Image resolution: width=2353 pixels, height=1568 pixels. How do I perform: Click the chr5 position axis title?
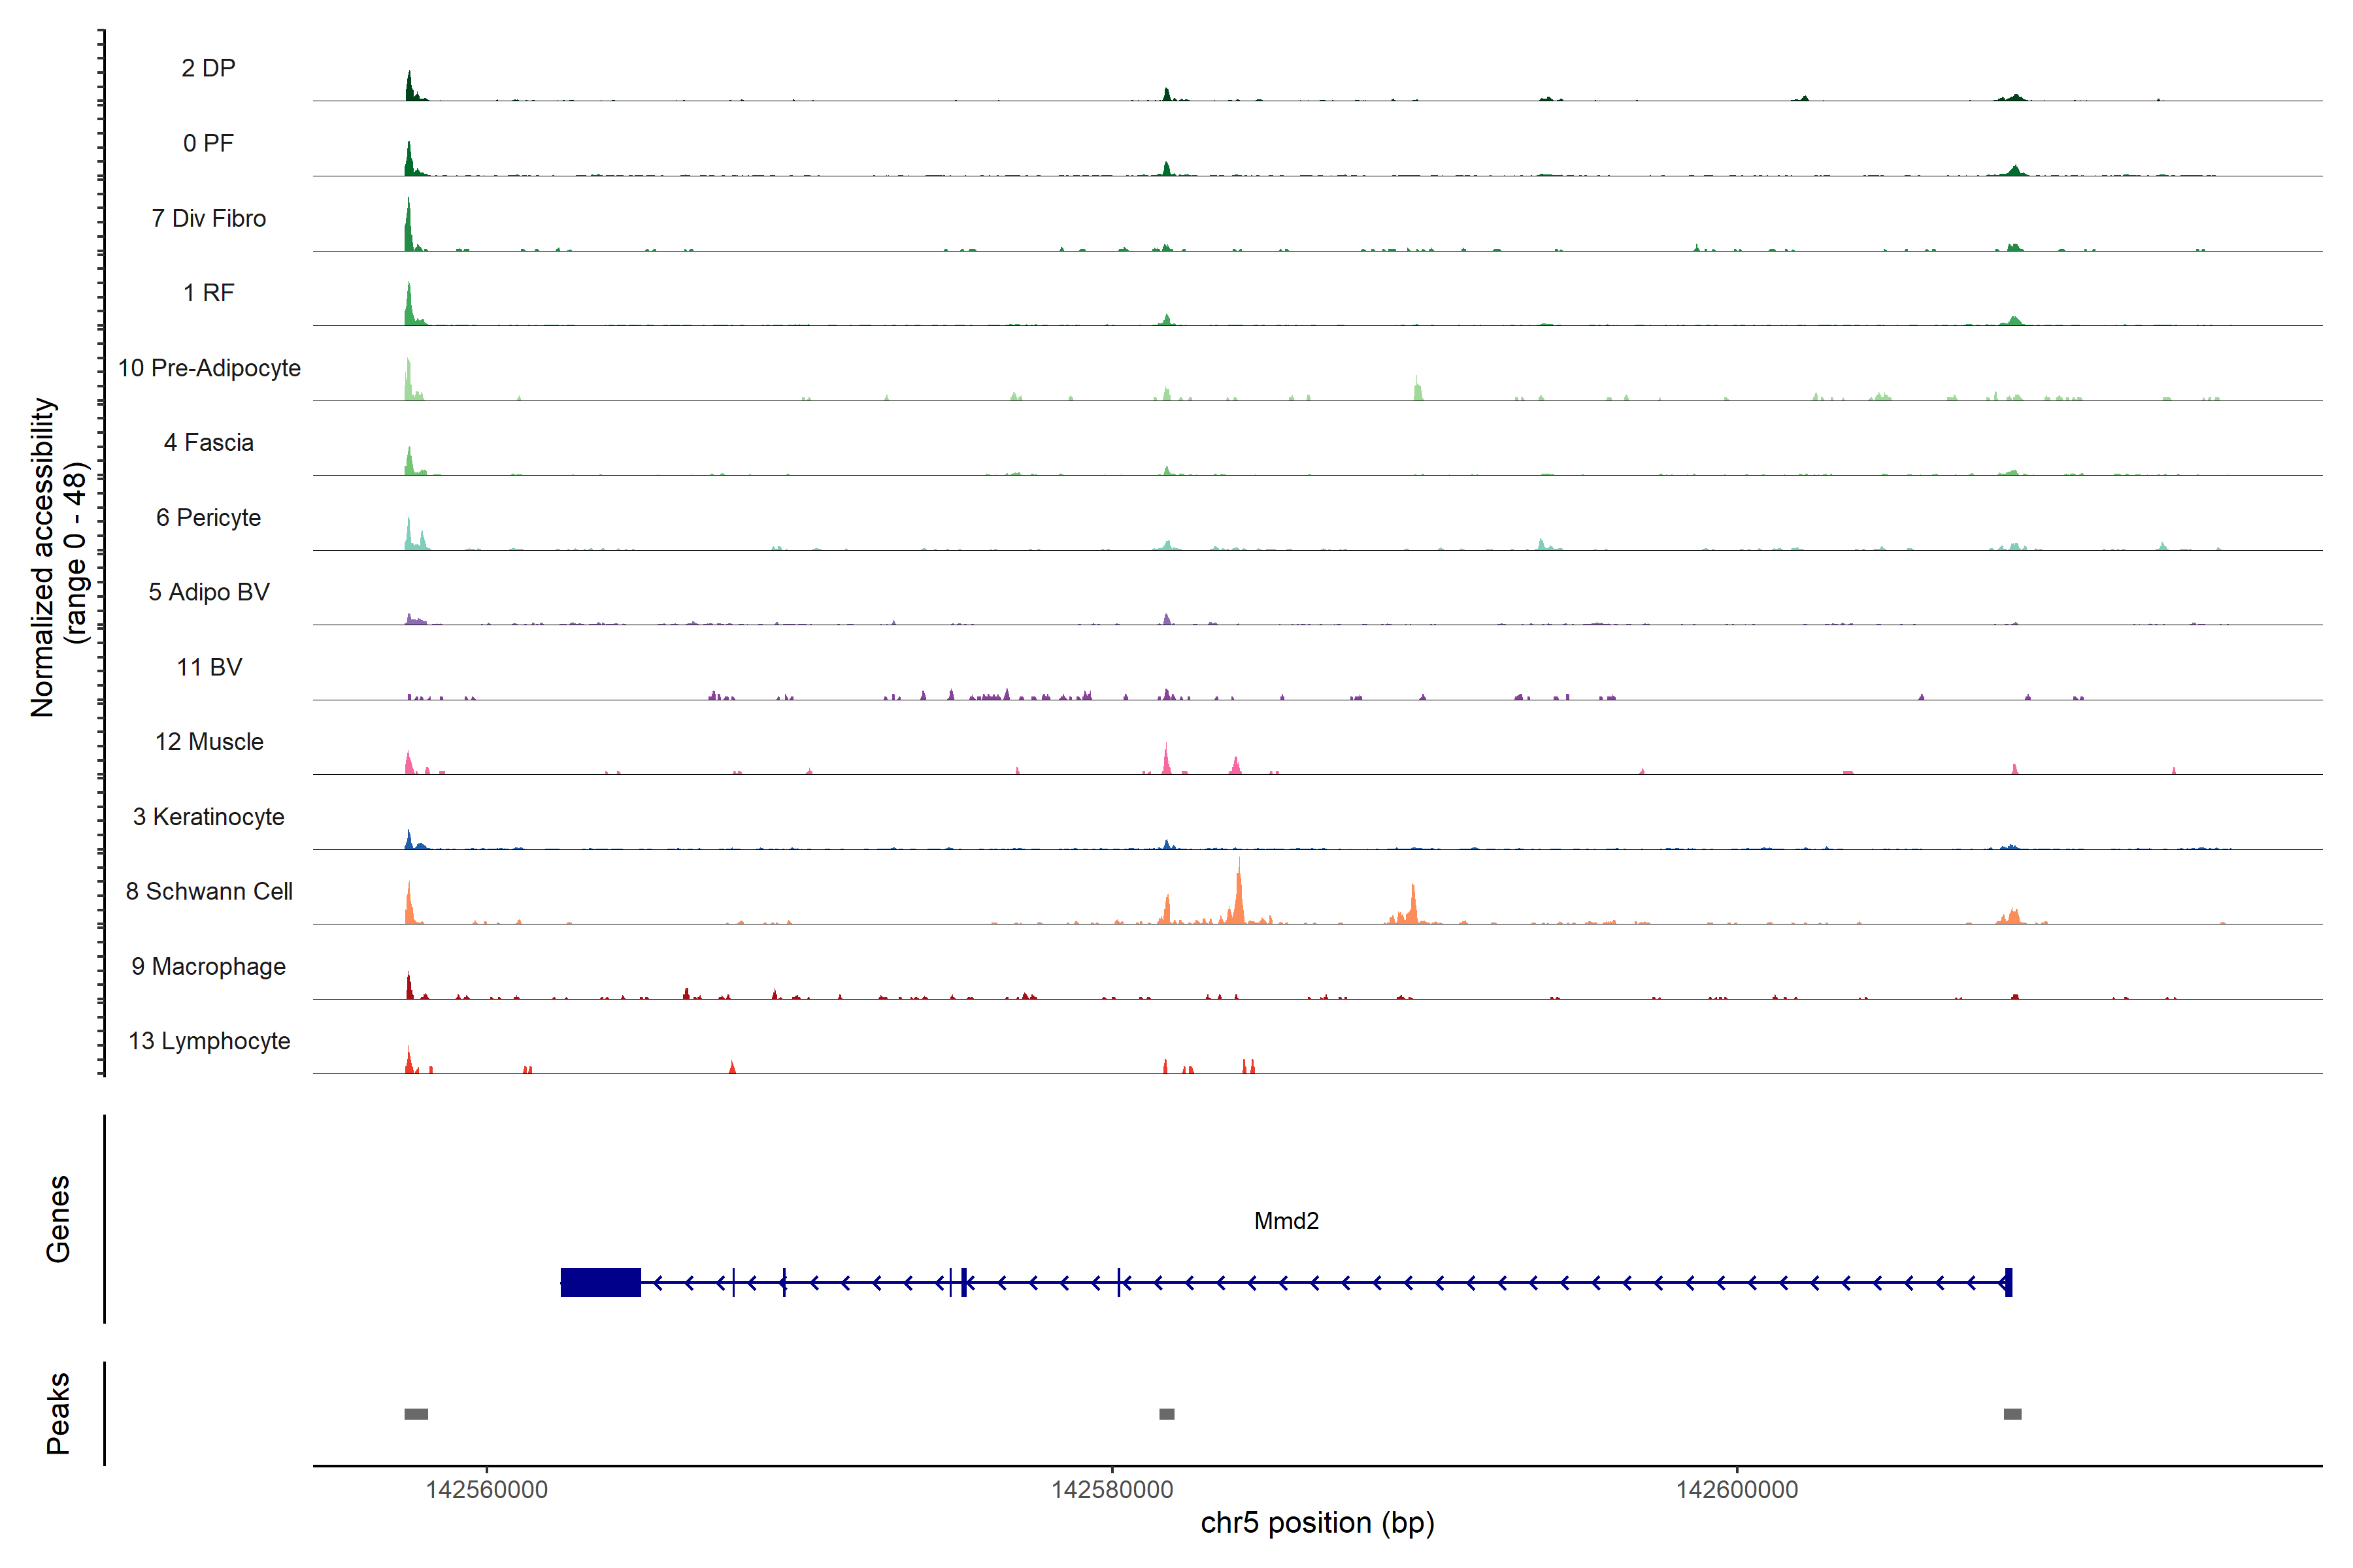coord(1316,1522)
